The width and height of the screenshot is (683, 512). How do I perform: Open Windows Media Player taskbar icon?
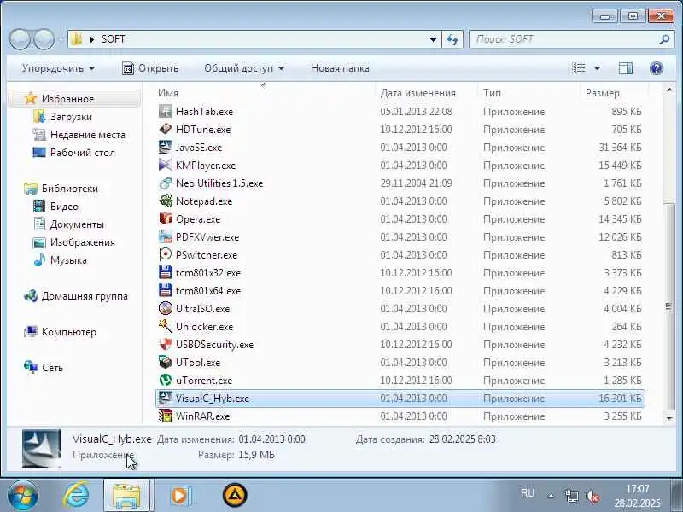180,496
